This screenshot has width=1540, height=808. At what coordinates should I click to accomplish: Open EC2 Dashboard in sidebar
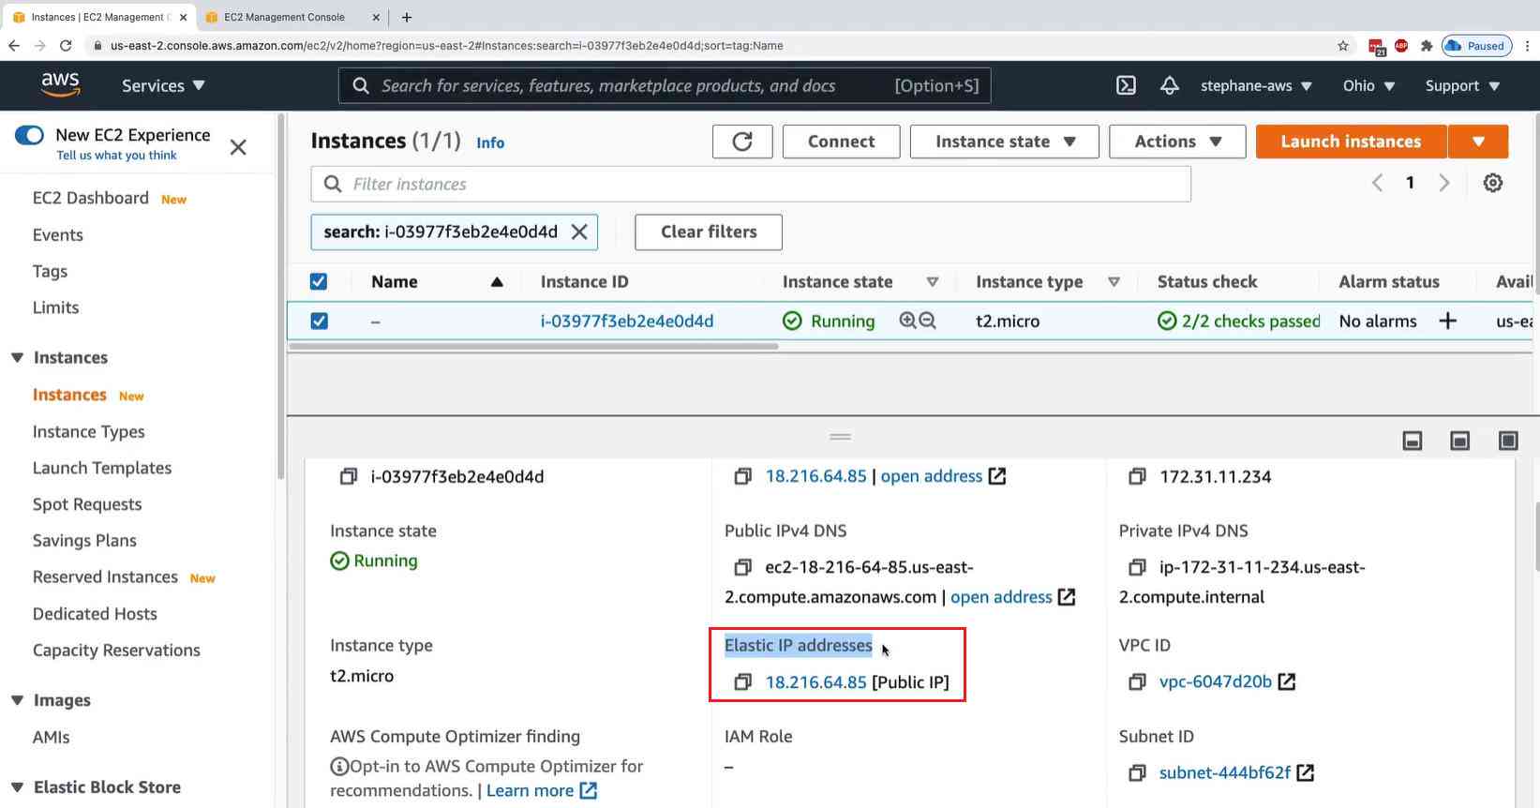coord(91,198)
